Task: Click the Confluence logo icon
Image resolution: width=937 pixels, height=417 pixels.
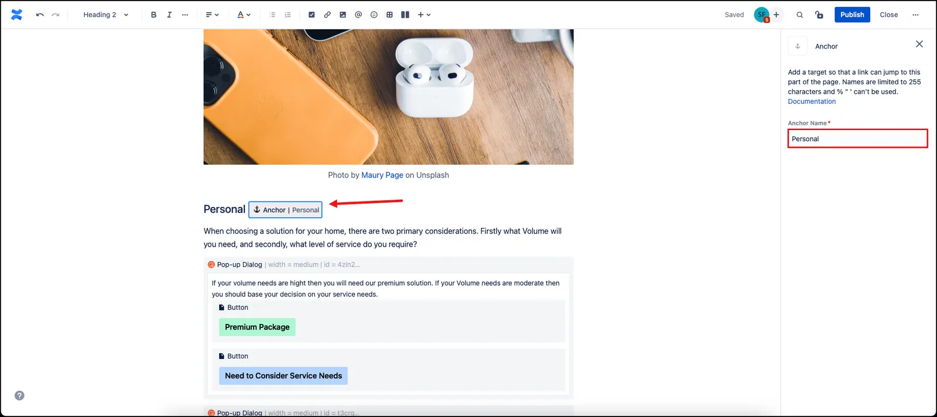Action: [x=16, y=15]
